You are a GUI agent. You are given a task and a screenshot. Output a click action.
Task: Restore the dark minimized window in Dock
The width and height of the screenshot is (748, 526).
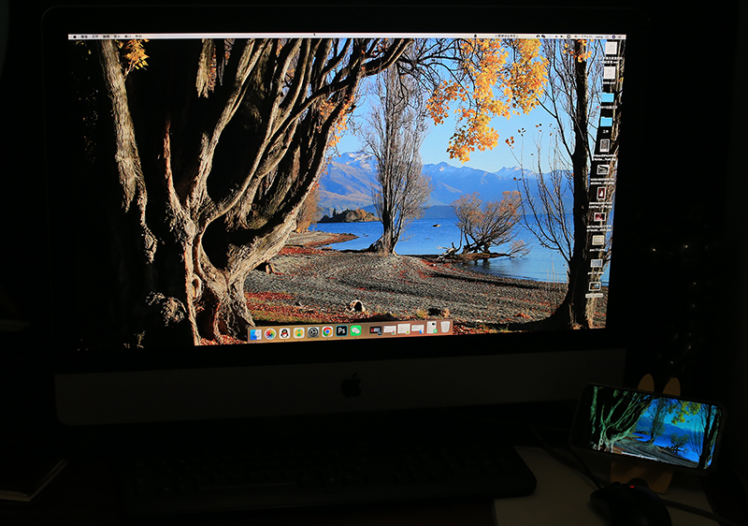click(x=377, y=330)
